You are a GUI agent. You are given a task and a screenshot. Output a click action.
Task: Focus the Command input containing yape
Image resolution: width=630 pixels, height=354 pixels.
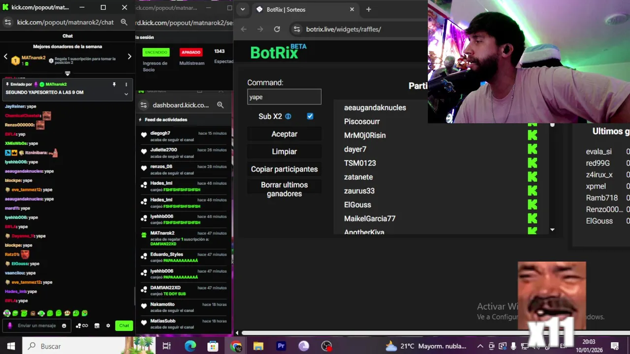coord(284,97)
